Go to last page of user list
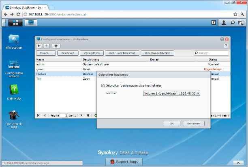Image resolution: width=248 pixels, height=167 pixels. [x=88, y=115]
